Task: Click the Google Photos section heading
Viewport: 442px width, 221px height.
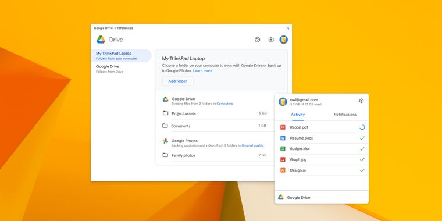Action: [184, 141]
